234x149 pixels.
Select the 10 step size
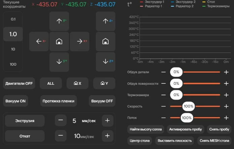[13, 49]
